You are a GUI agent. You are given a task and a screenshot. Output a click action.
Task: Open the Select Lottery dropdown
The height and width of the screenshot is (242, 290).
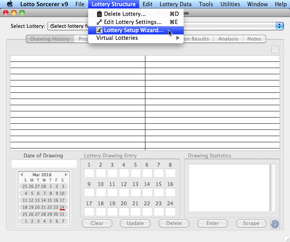coord(165,26)
